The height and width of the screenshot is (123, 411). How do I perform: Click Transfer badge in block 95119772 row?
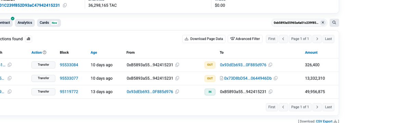tap(43, 92)
